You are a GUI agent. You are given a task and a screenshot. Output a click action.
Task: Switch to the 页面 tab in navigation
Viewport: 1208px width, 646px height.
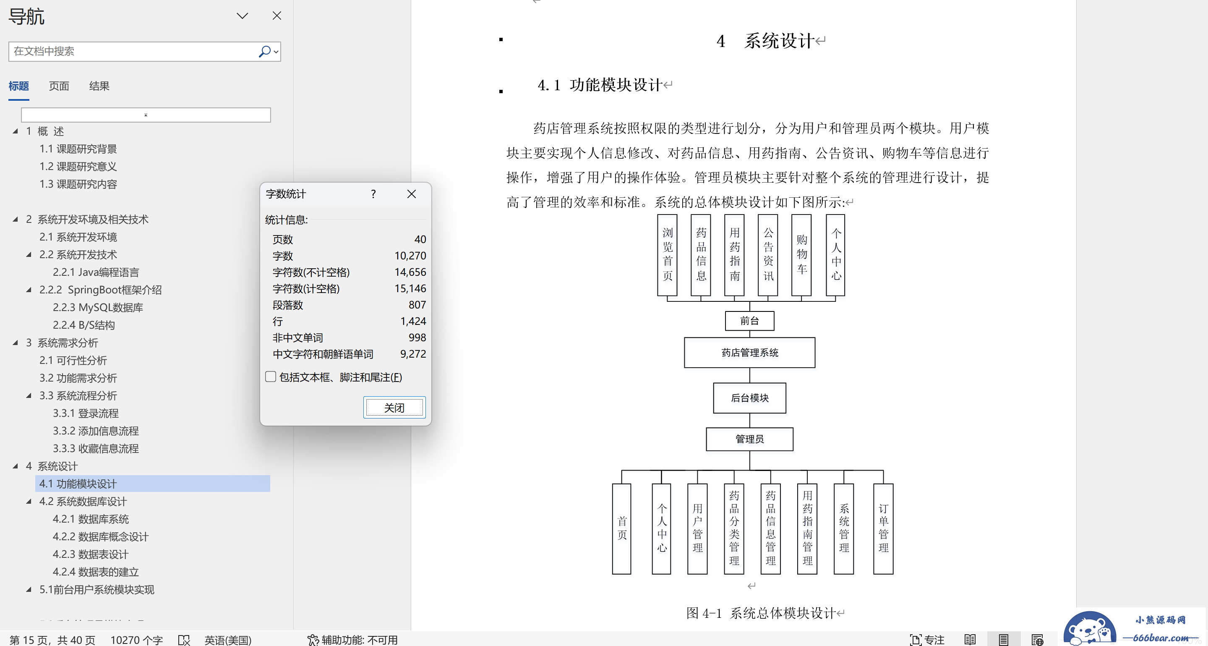tap(59, 86)
